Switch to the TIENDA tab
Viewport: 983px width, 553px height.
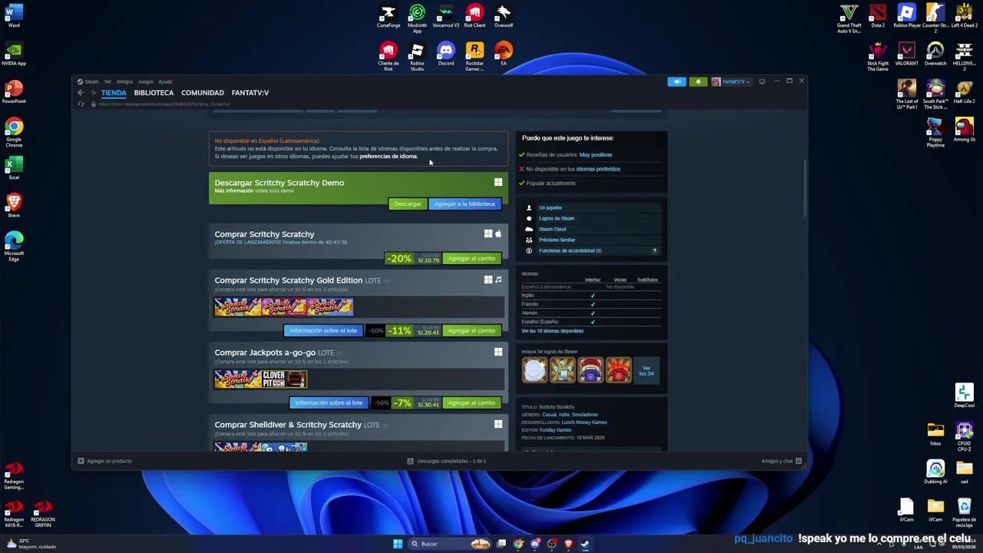(x=114, y=93)
